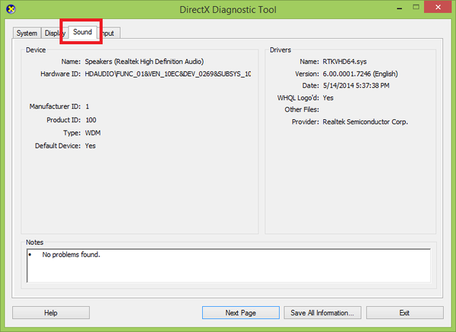Click the Manufacturer ID value '1'
Viewport: 456px width, 332px height.
87,106
